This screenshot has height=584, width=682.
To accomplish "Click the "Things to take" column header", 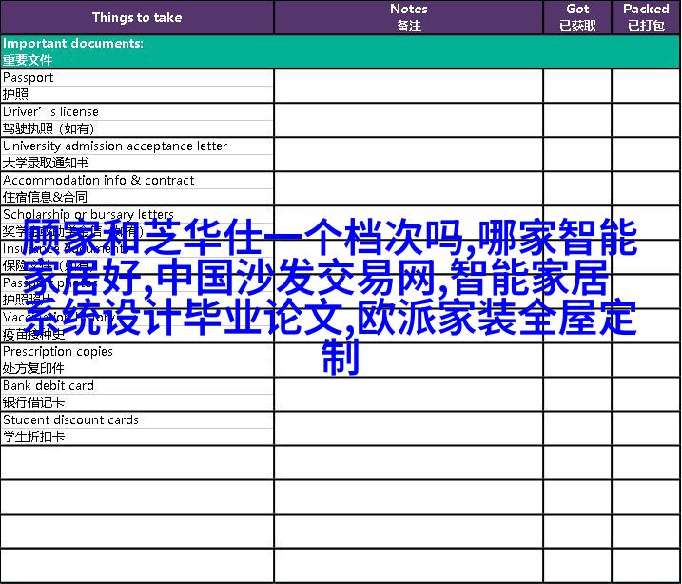I will coord(137,17).
